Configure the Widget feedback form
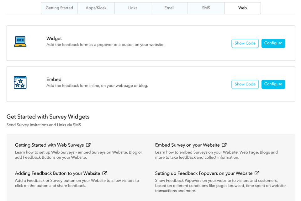 coord(273,43)
